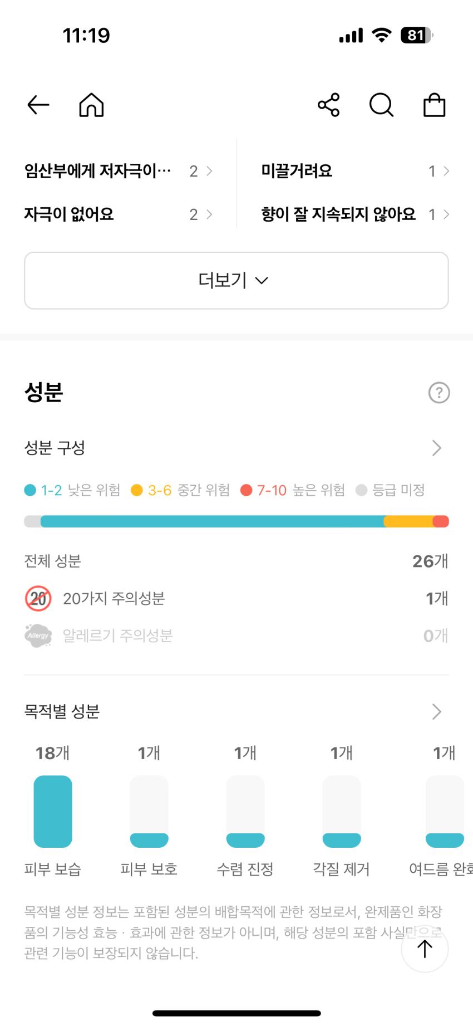Open search with magnifier icon

tap(382, 105)
